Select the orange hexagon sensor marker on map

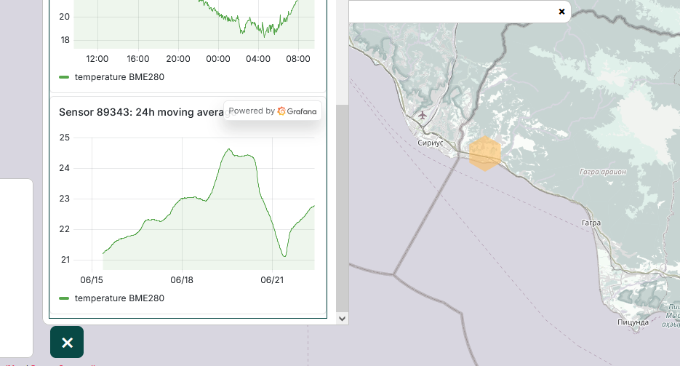[485, 154]
